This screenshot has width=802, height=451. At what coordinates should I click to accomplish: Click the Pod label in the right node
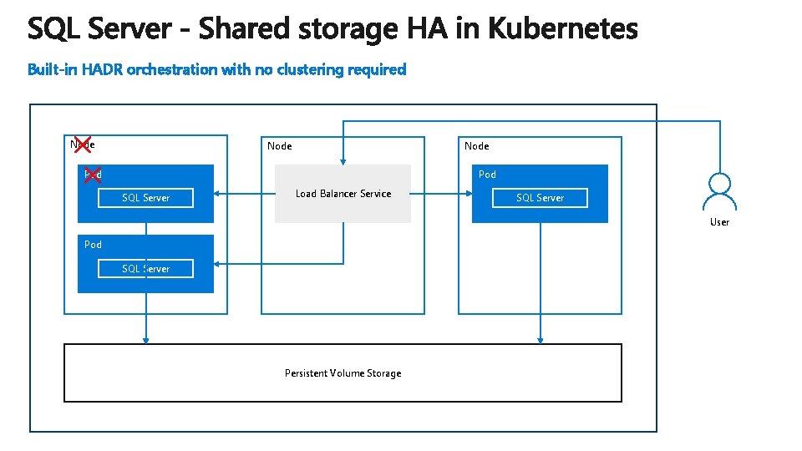point(487,175)
